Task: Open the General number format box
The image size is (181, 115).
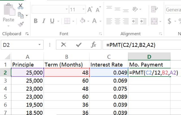Action: [x=173, y=9]
